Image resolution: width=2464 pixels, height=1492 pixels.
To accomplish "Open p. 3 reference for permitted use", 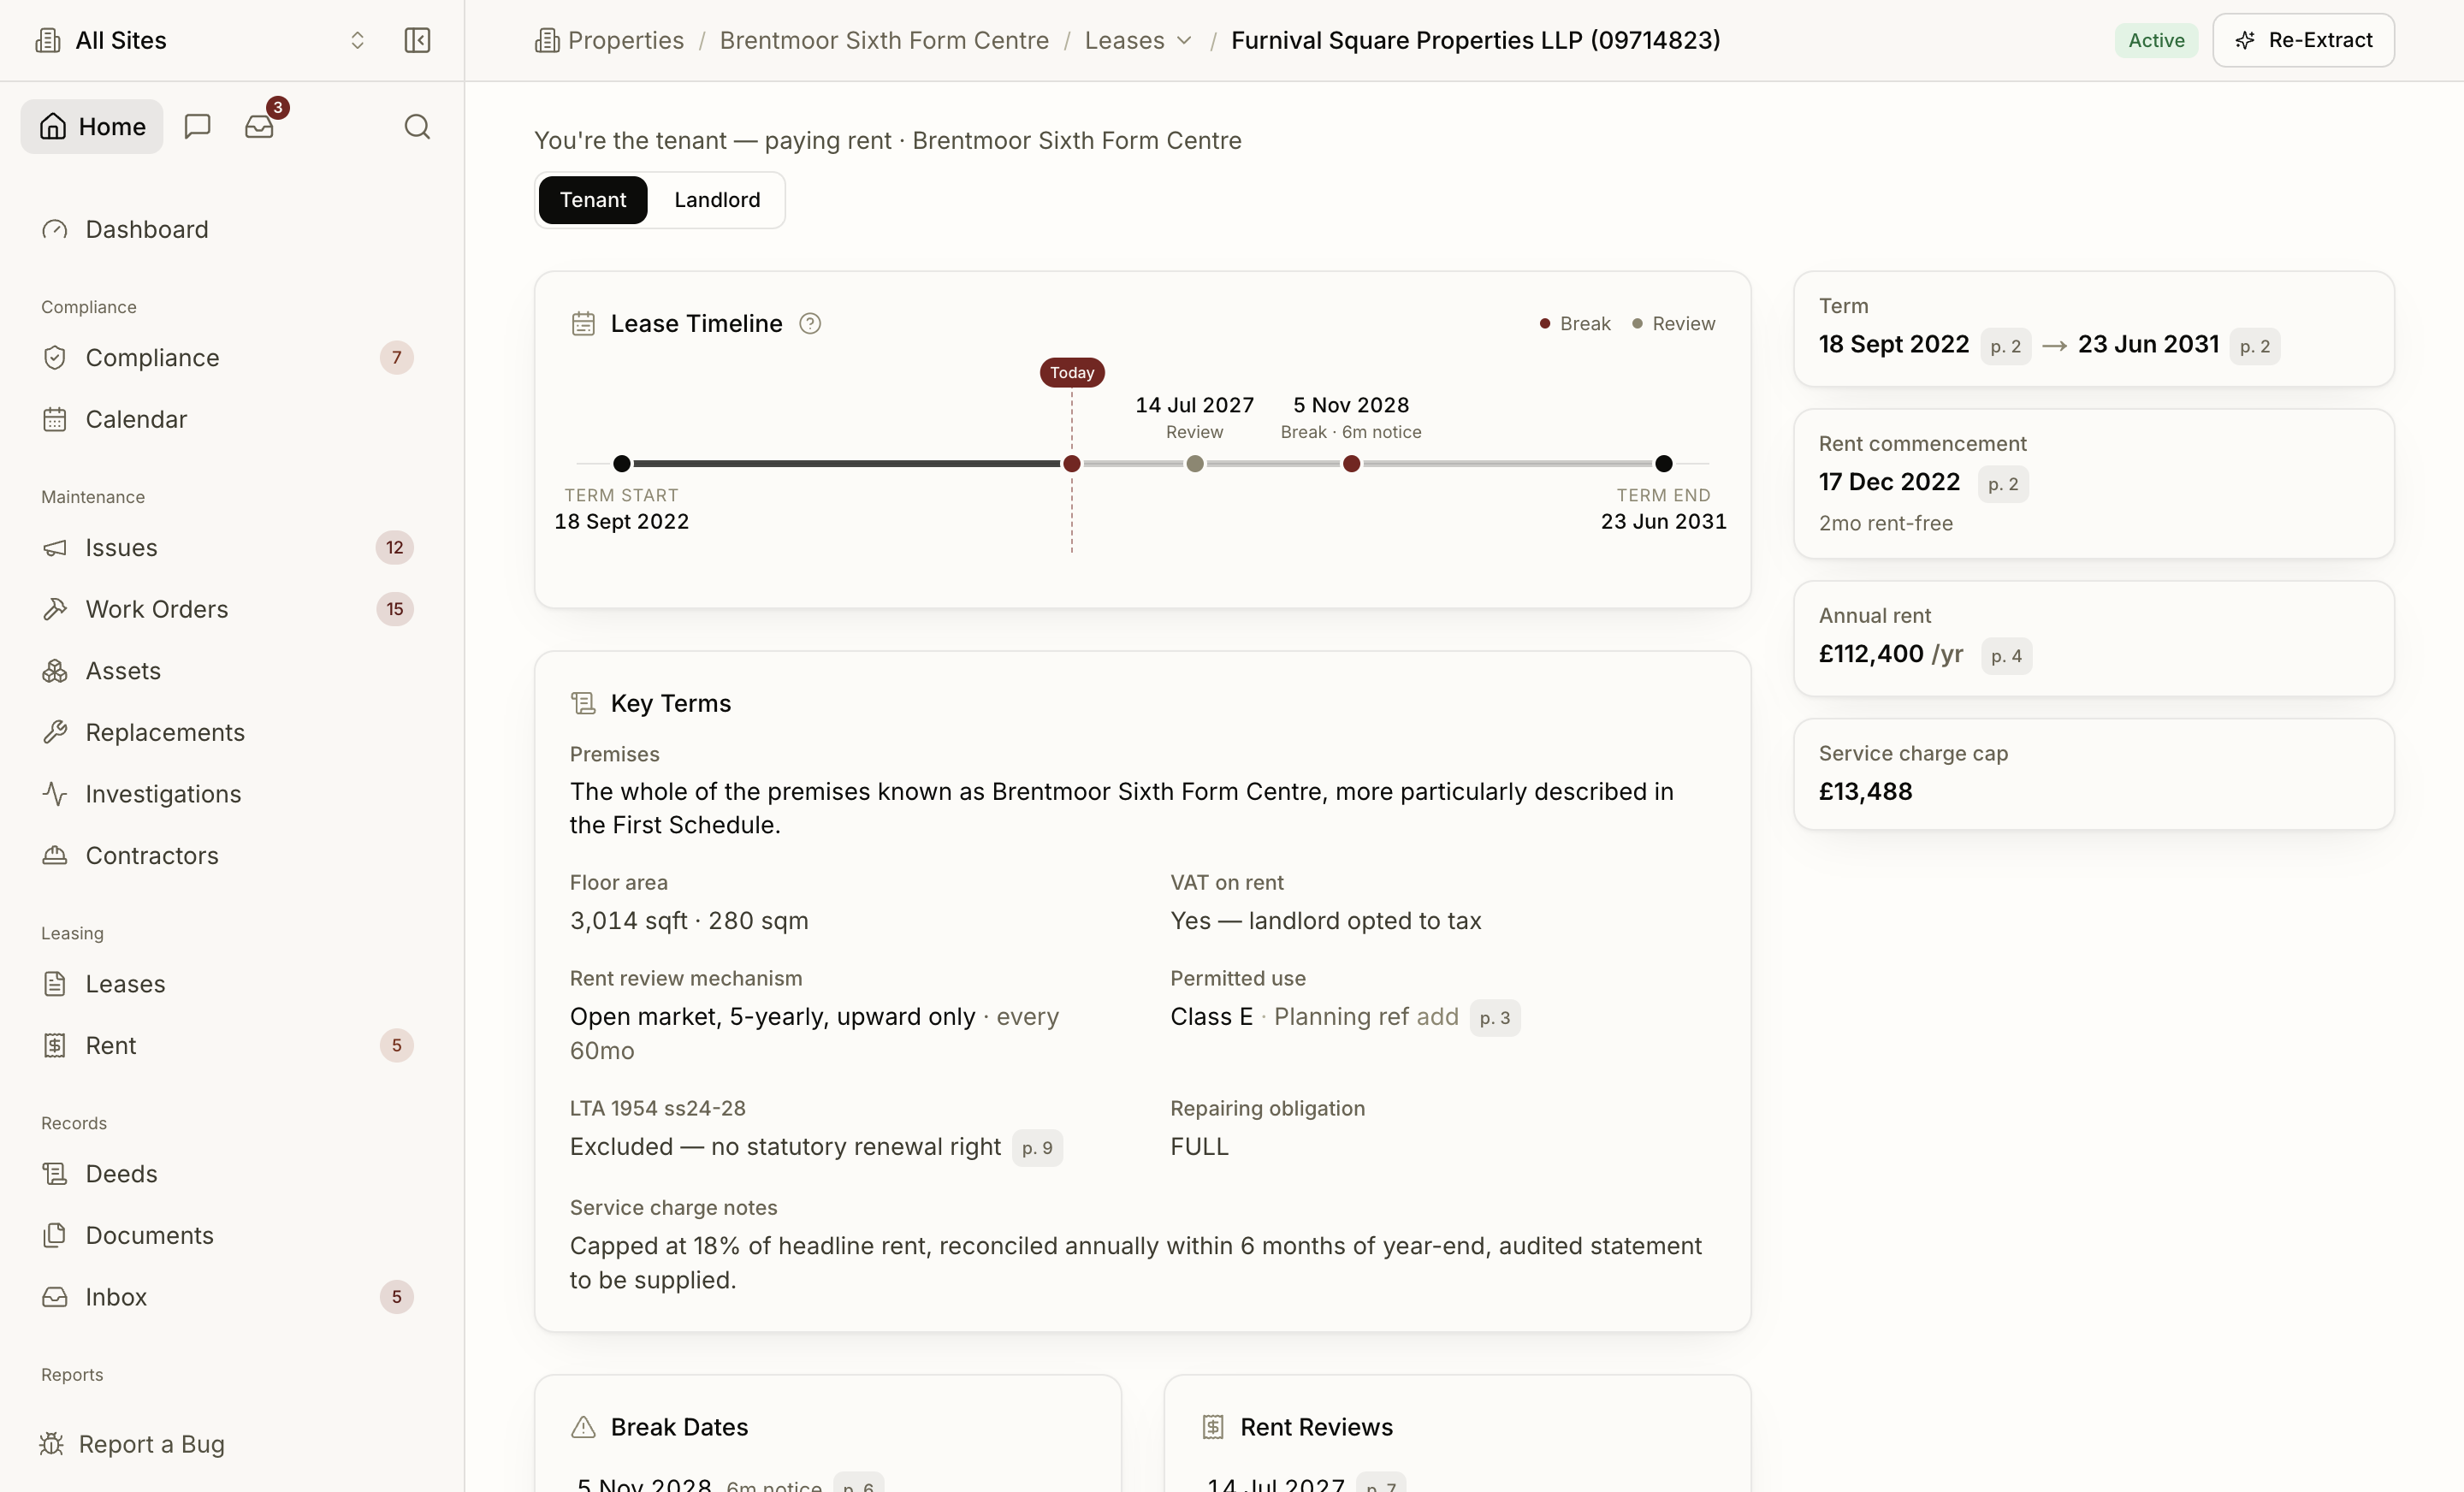I will click(1495, 1018).
